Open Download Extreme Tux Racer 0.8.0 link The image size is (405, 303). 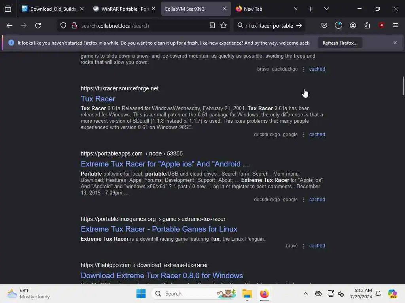[x=162, y=275]
